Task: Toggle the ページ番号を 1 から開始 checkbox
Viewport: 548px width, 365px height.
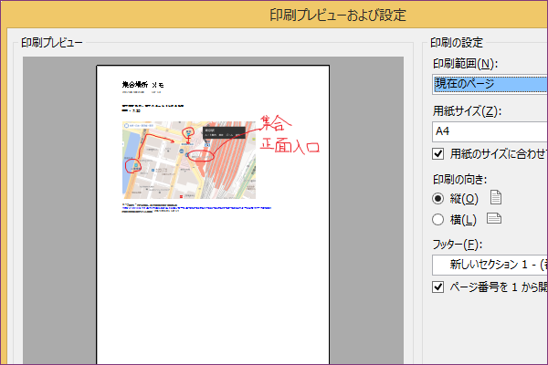Action: (x=437, y=287)
